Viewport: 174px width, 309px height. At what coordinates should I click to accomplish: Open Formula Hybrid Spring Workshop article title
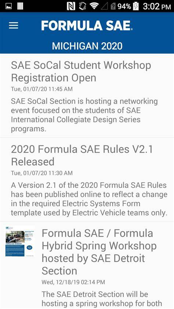click(x=99, y=252)
